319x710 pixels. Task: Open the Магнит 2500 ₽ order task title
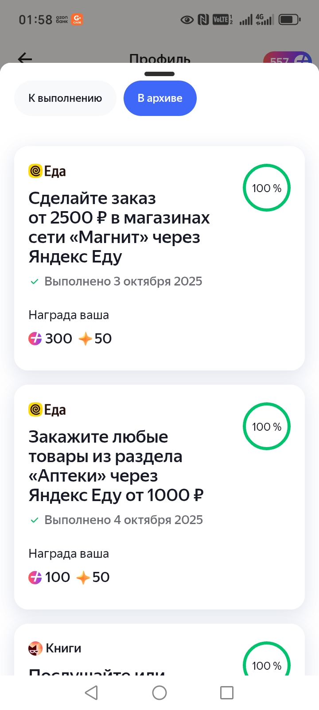(119, 228)
